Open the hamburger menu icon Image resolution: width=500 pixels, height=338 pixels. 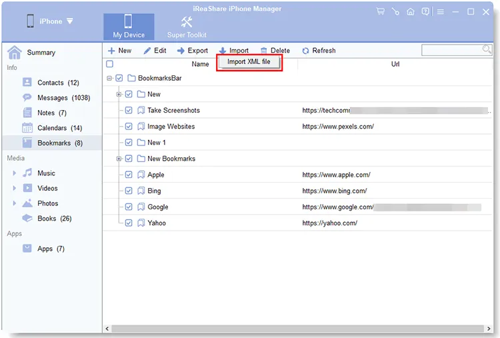point(441,12)
